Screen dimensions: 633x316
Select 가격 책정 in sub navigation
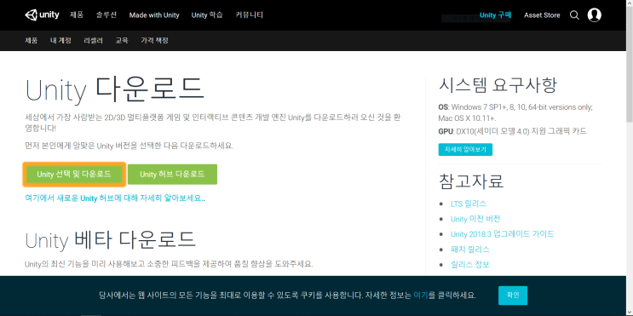pyautogui.click(x=154, y=40)
